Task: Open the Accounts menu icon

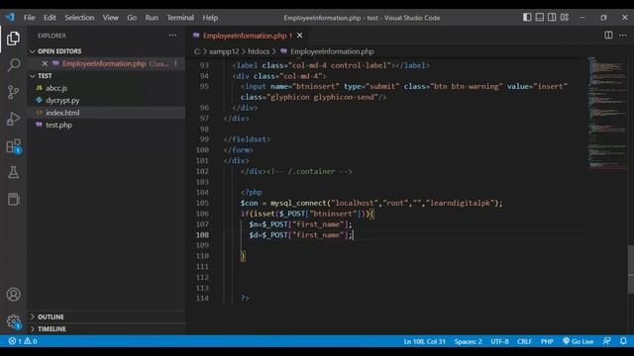Action: (13, 295)
